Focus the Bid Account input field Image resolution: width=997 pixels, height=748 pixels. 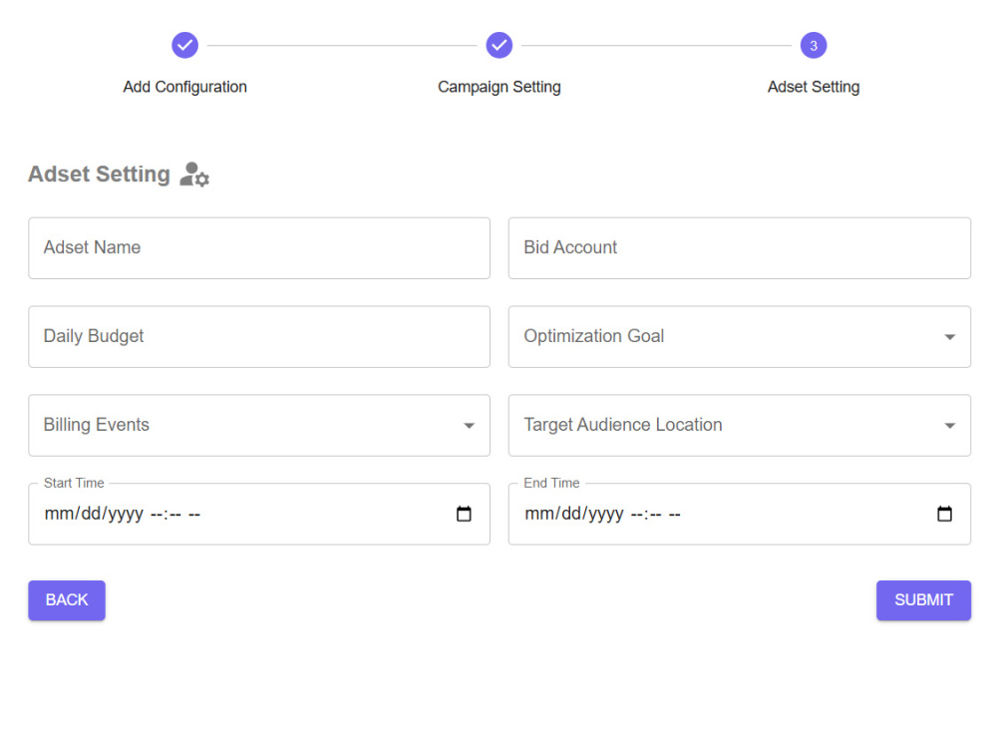click(x=740, y=248)
